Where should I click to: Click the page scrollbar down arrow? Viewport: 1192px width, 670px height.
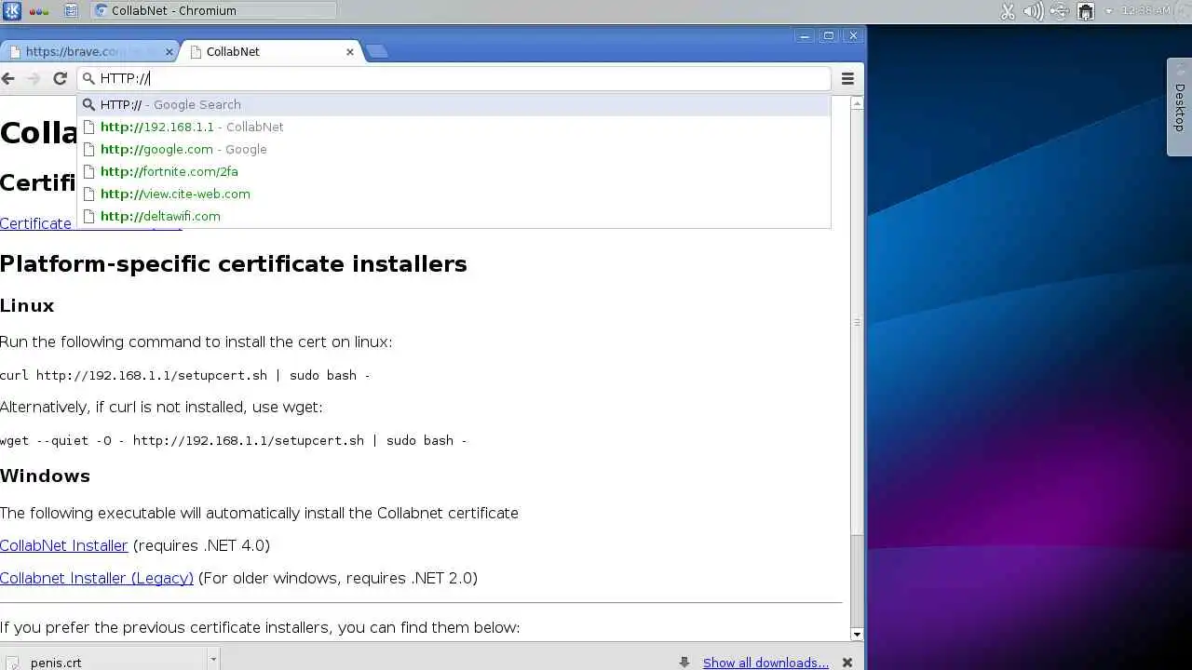click(x=857, y=635)
